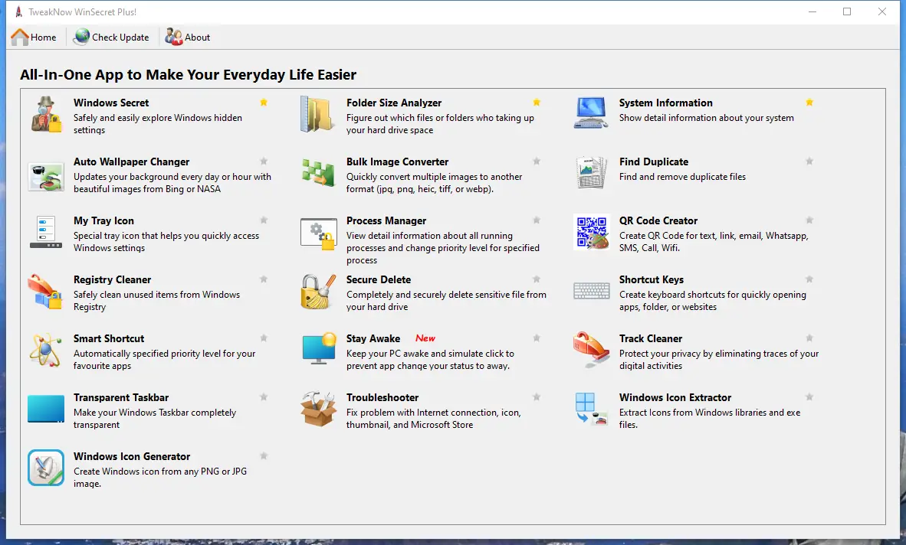The width and height of the screenshot is (906, 545).
Task: Open the Windows Icon Generator title link
Action: [132, 456]
